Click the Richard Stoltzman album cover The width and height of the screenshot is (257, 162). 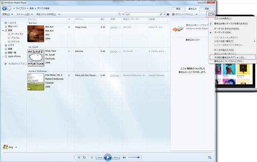(x=36, y=82)
